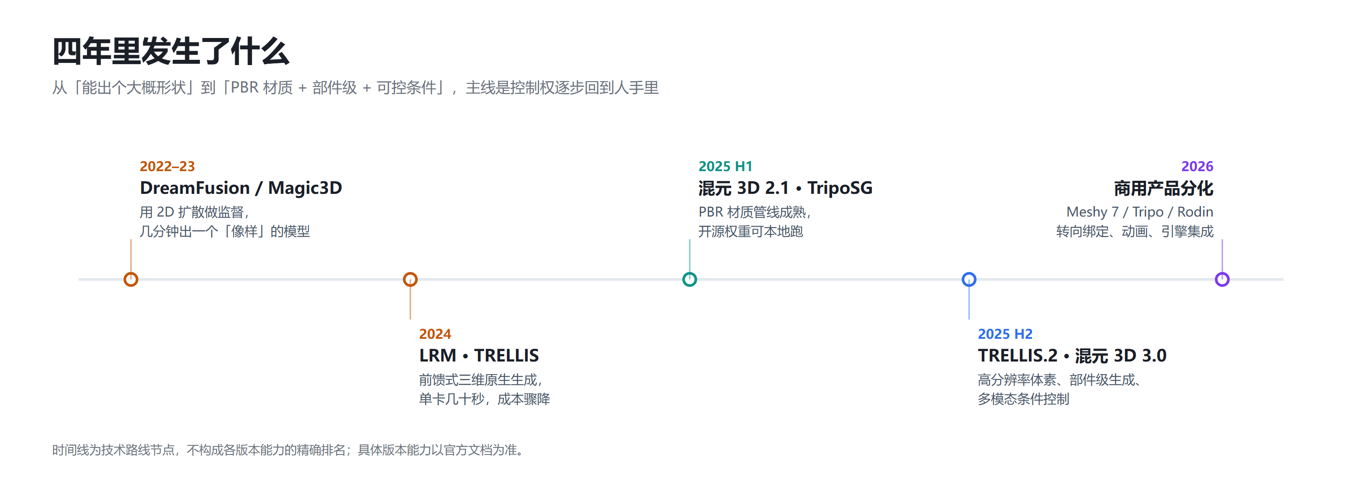Viewport: 1362px width, 489px height.
Task: Select the 混元 3D 2.1 • TripoSG title
Action: [x=785, y=188]
